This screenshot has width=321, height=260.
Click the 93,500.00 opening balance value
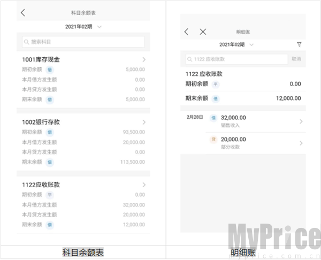point(134,132)
